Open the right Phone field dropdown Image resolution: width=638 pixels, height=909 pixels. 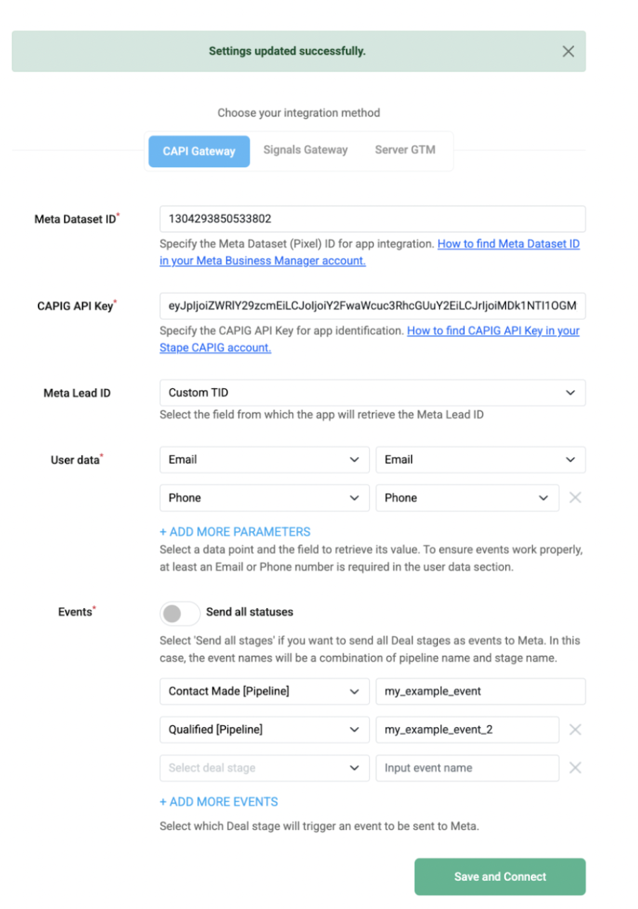coord(467,498)
